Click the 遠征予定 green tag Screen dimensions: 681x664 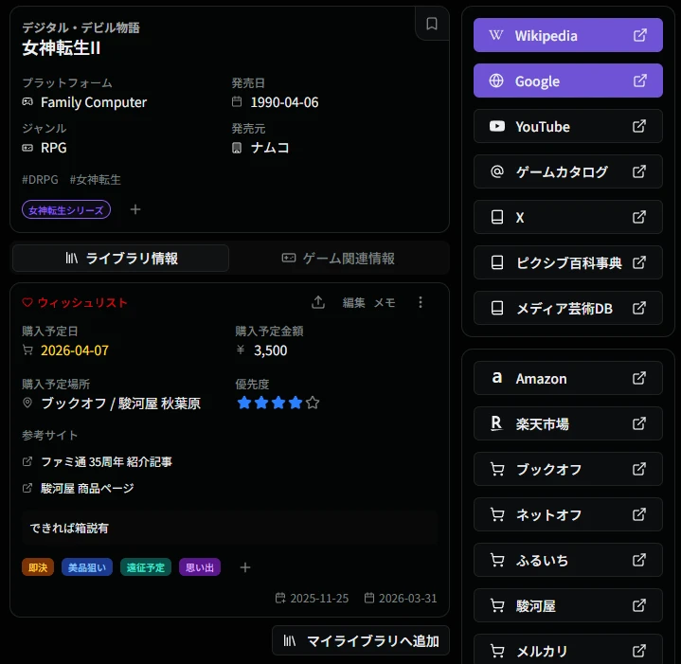click(146, 567)
